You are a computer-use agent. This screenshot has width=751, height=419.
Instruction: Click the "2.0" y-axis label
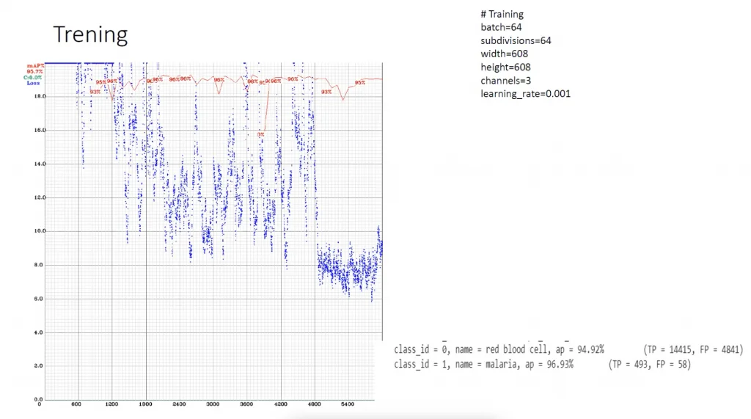(38, 365)
